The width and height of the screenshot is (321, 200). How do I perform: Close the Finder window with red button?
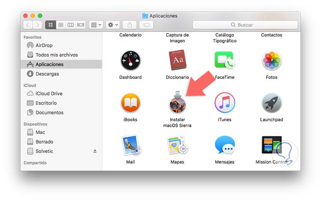pos(26,15)
